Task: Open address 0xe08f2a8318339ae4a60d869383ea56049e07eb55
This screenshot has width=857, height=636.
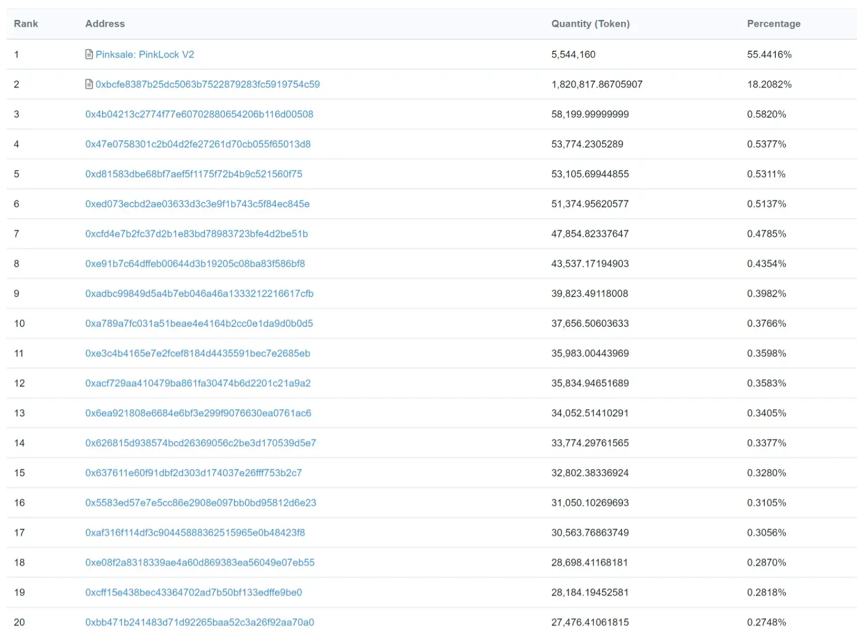Action: (200, 561)
